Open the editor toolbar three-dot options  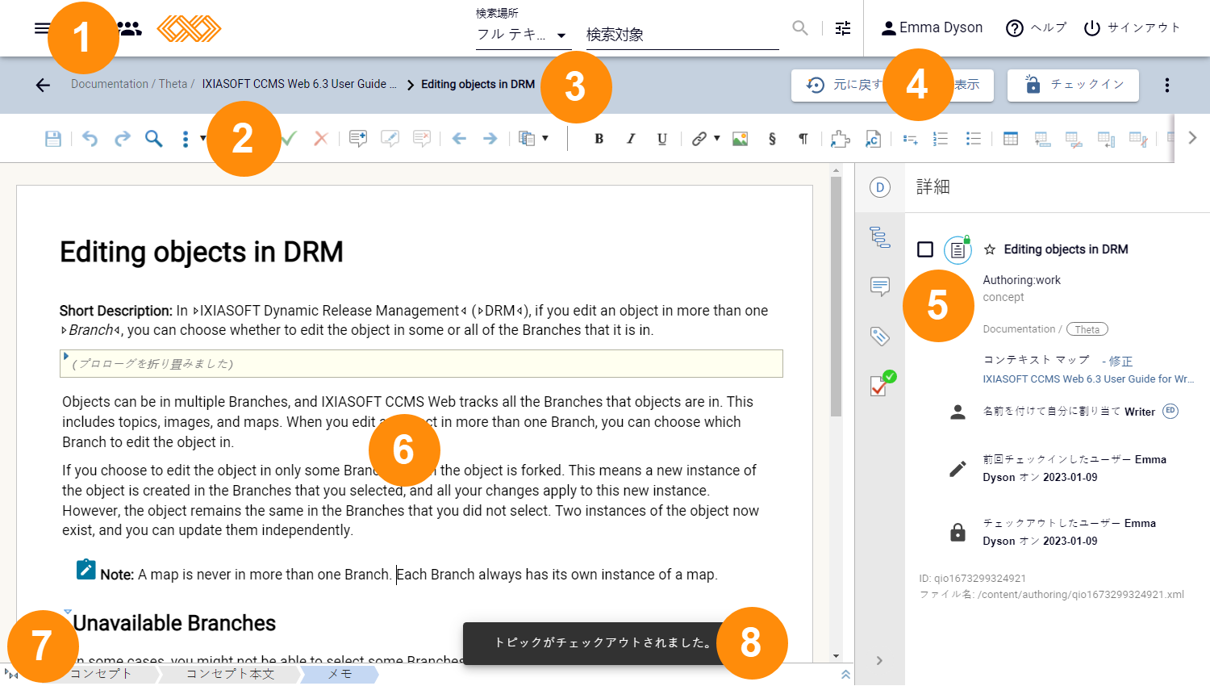coord(186,139)
